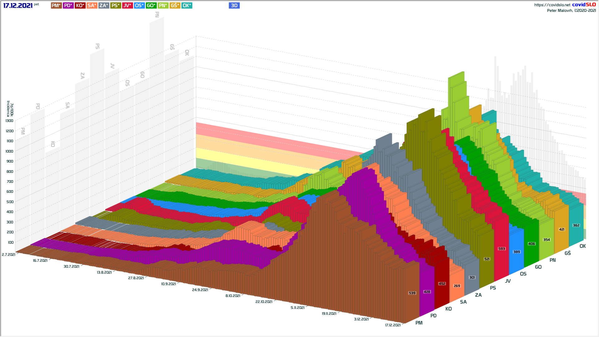
Task: Click the ZA* gray legend button
Action: pyautogui.click(x=104, y=6)
